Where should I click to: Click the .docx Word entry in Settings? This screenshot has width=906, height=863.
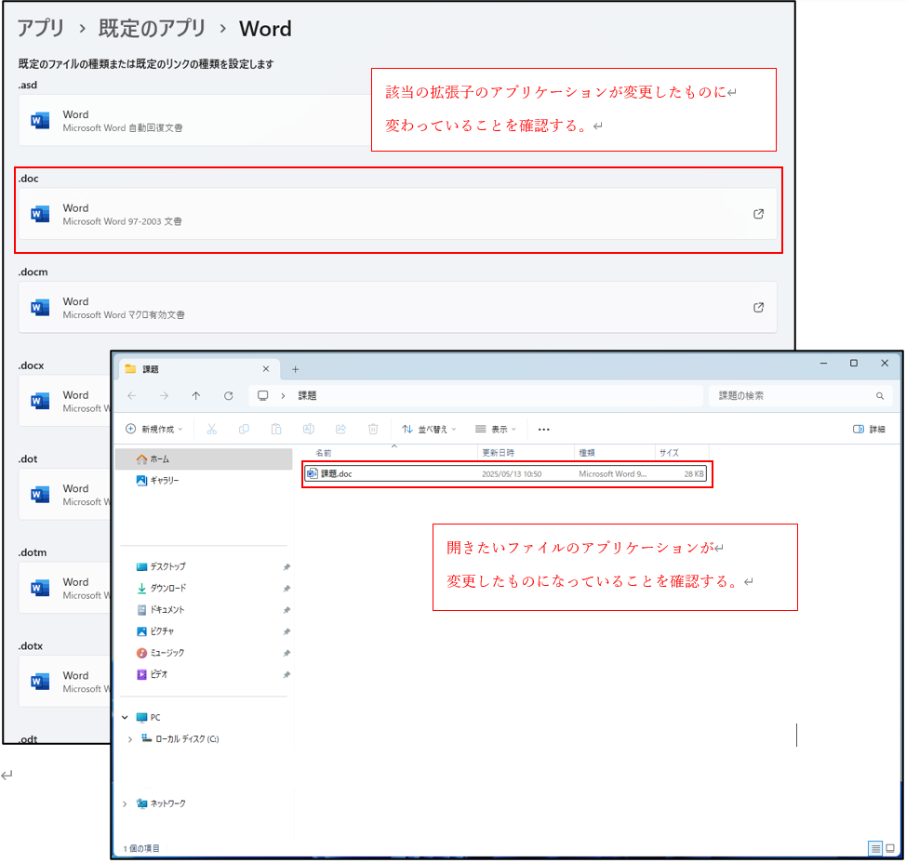click(x=65, y=401)
